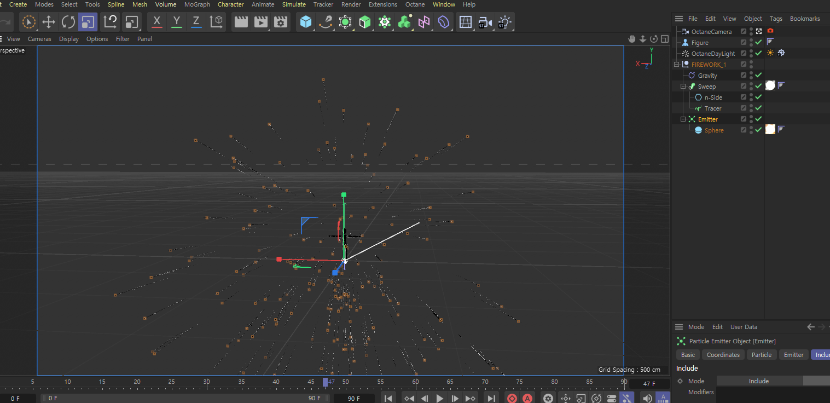Disable the Tracer object checkmark

(x=758, y=108)
